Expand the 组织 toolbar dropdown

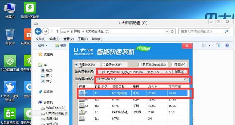pyautogui.click(x=43, y=45)
